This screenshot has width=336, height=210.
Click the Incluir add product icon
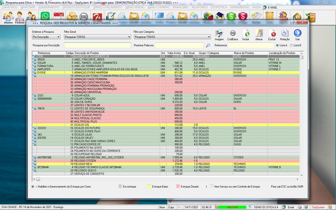click(x=246, y=34)
